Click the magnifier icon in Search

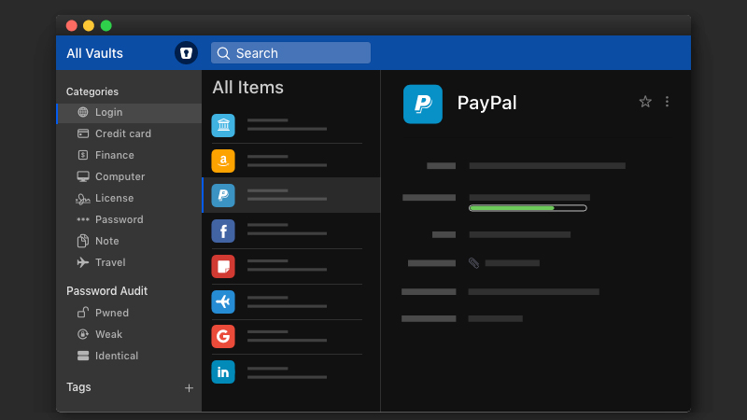pos(223,53)
